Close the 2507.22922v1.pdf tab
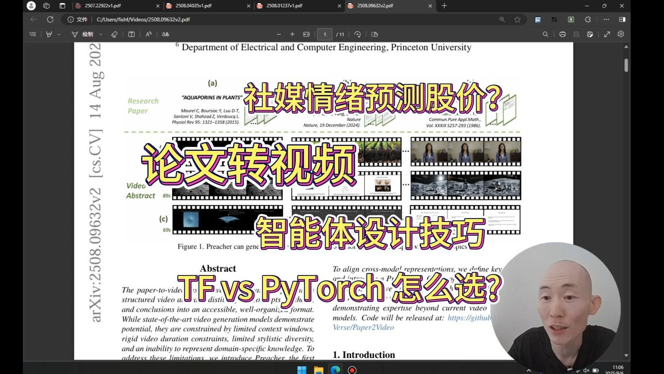 (158, 6)
